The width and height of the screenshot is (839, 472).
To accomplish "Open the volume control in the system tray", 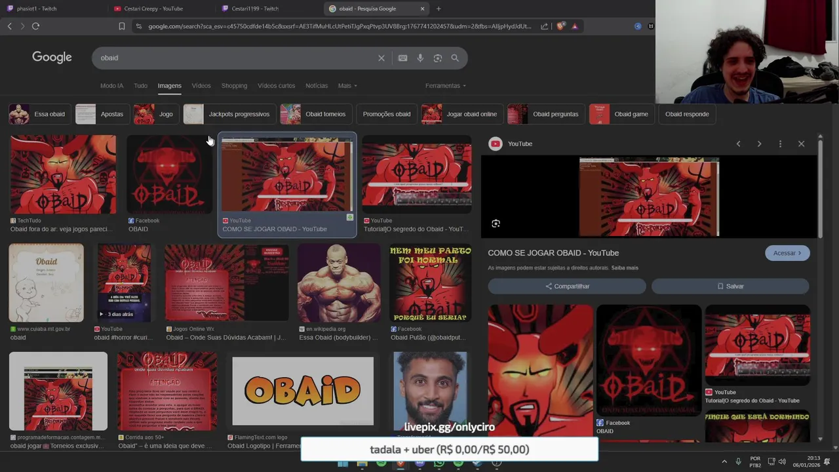I will pyautogui.click(x=782, y=462).
